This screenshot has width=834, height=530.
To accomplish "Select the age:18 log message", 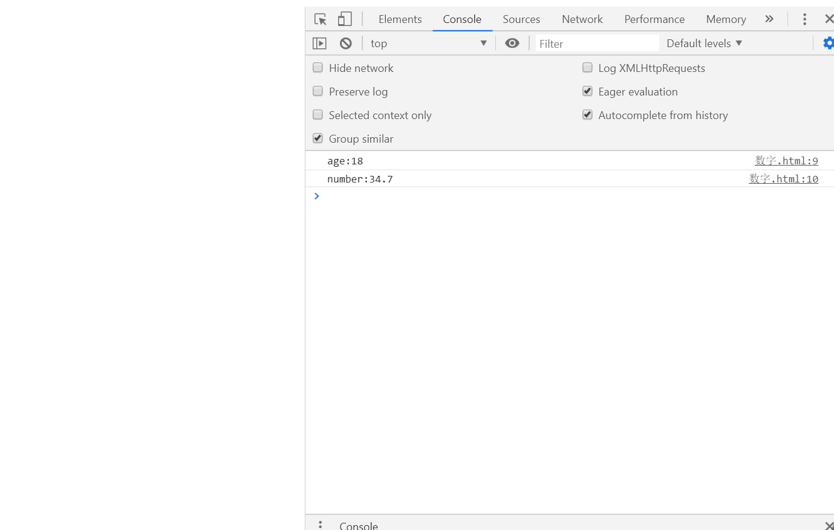I will pyautogui.click(x=345, y=161).
